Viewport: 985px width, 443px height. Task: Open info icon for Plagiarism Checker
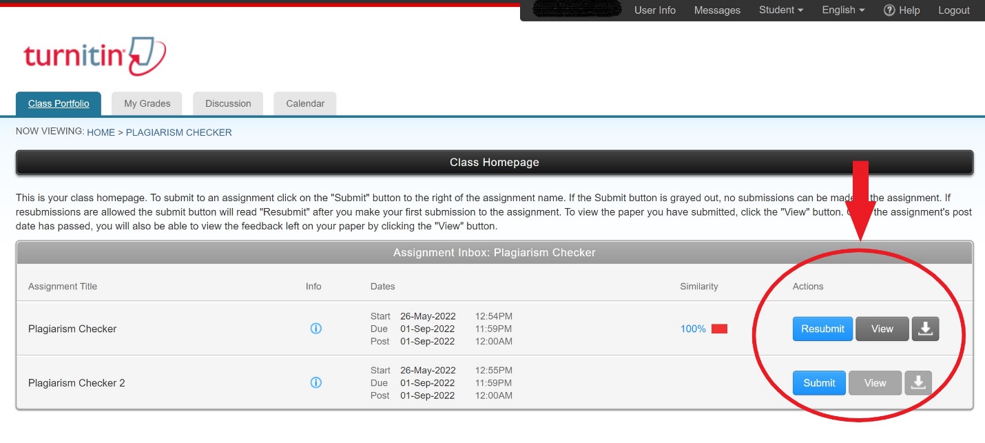[316, 329]
